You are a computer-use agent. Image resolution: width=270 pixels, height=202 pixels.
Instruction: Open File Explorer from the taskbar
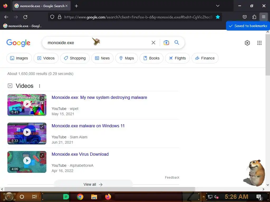[x=94, y=197]
